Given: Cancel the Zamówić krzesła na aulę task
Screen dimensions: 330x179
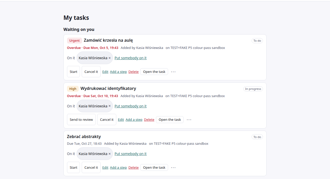Looking at the screenshot, I should coord(91,72).
